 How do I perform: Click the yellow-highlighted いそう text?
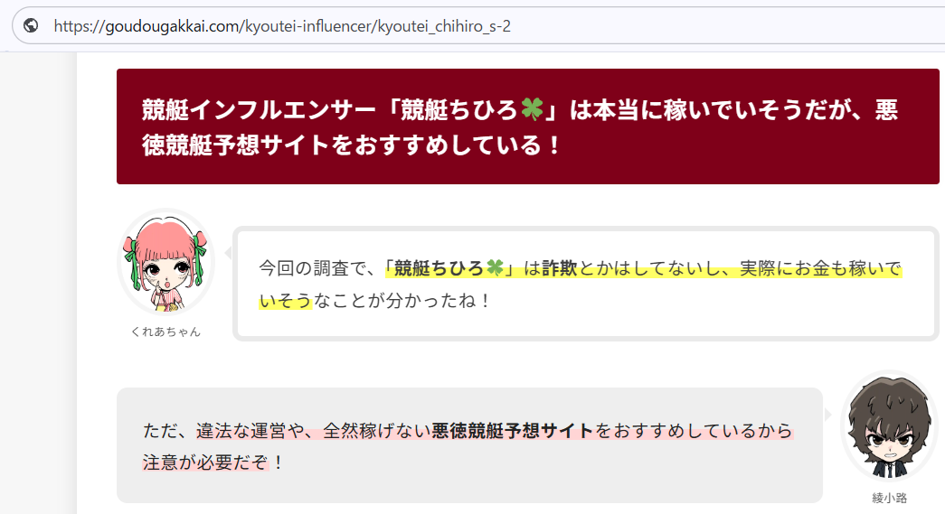[x=285, y=300]
